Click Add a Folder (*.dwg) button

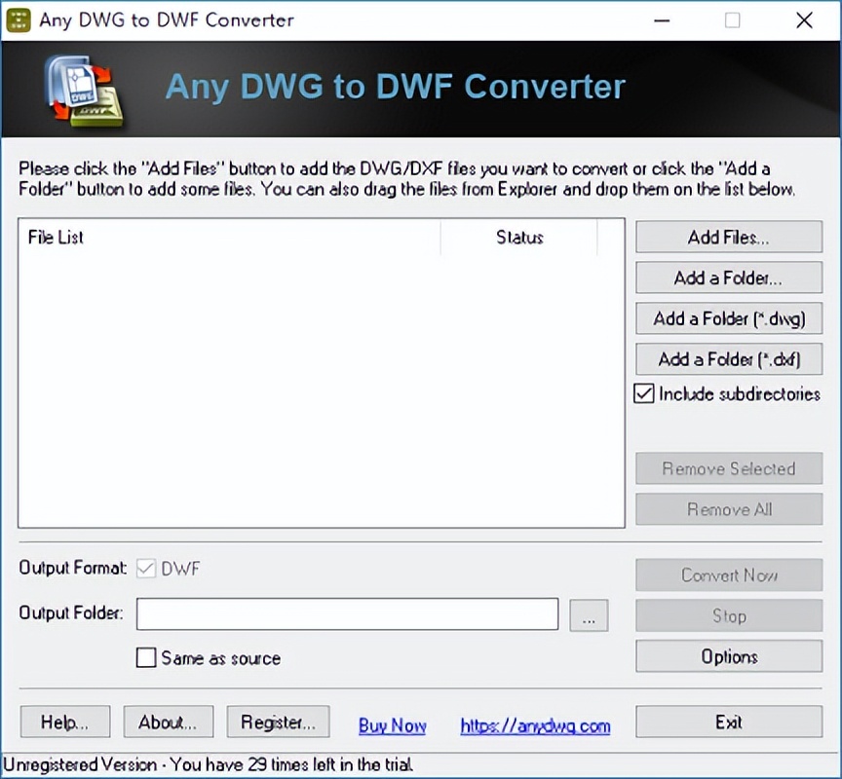point(729,318)
